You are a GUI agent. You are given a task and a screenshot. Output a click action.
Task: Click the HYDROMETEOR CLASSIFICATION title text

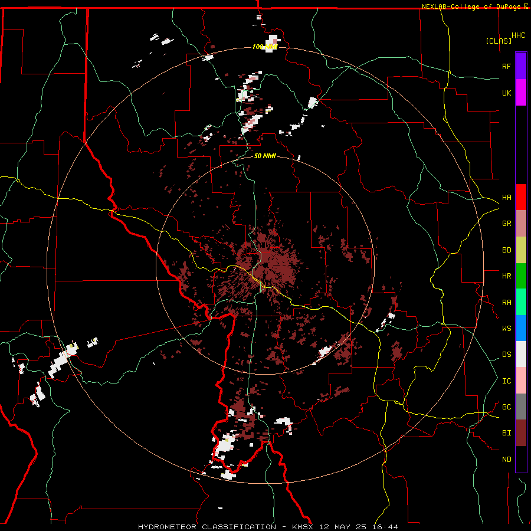[x=207, y=527]
